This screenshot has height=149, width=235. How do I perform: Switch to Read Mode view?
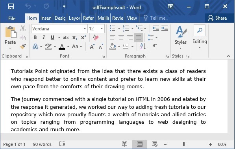124,144
